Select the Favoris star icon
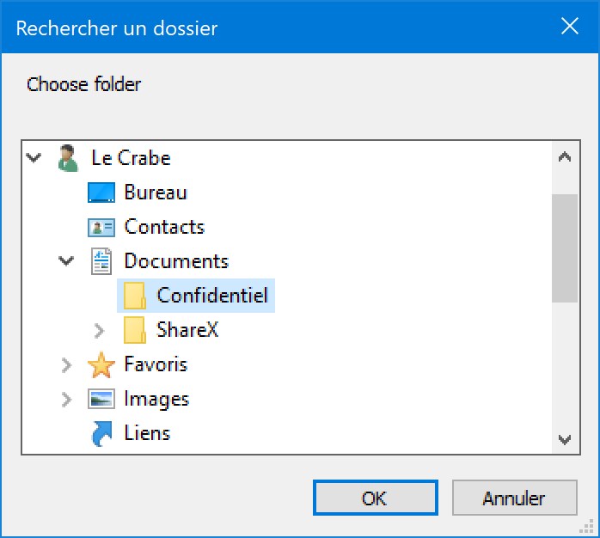 (x=101, y=365)
